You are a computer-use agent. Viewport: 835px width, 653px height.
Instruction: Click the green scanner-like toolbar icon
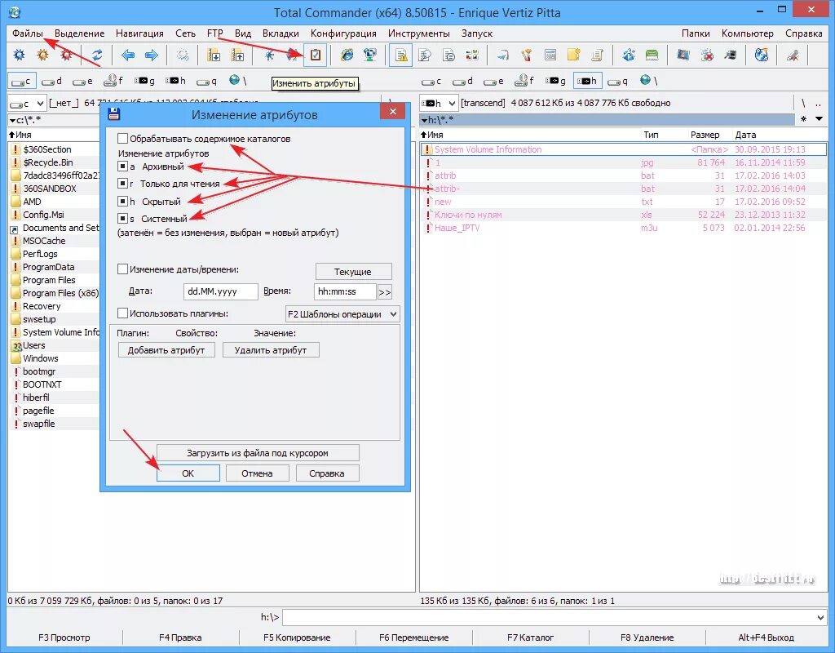(x=652, y=55)
